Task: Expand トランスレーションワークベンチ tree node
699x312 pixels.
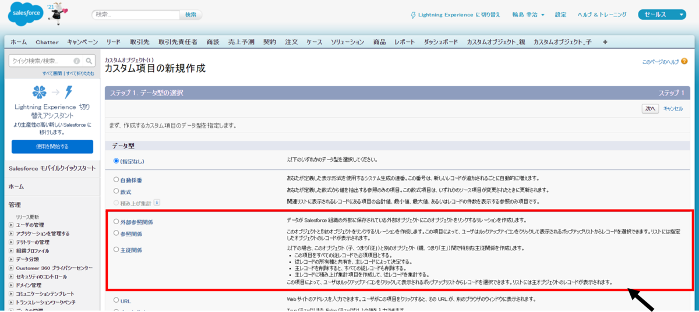Action: click(11, 303)
